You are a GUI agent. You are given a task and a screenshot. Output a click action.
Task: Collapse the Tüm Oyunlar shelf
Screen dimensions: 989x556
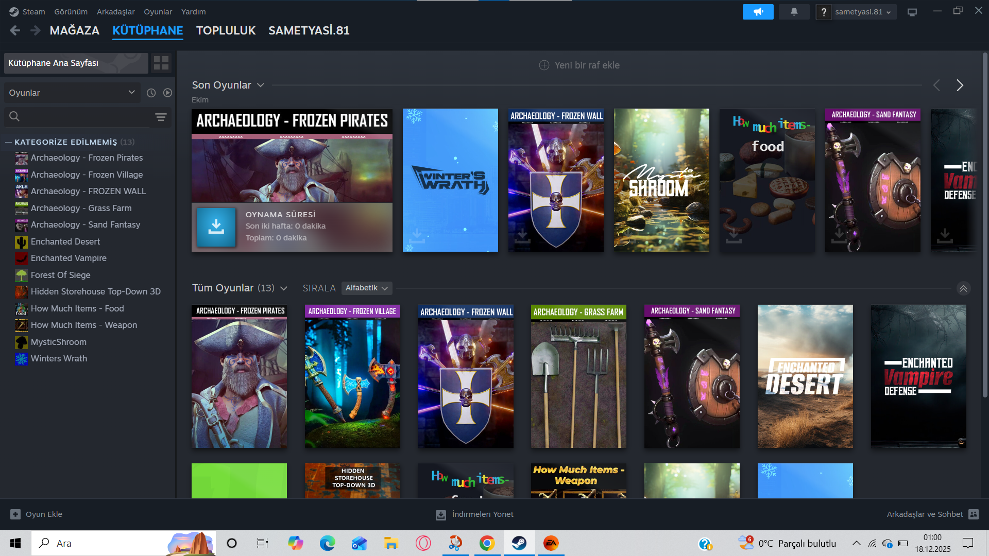point(963,288)
